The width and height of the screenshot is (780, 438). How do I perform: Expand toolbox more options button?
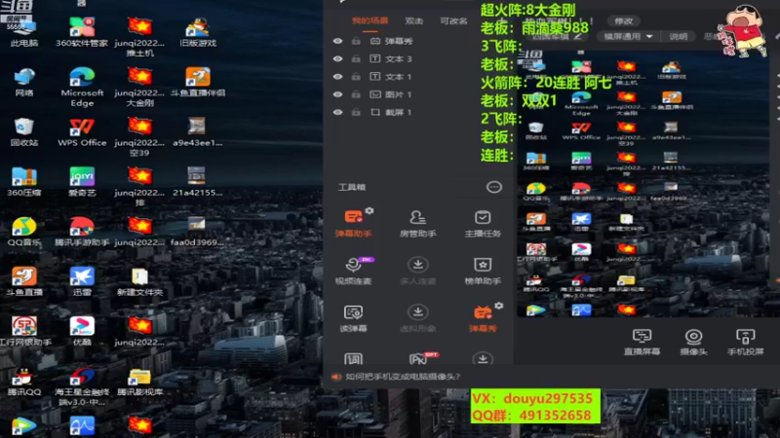point(494,187)
